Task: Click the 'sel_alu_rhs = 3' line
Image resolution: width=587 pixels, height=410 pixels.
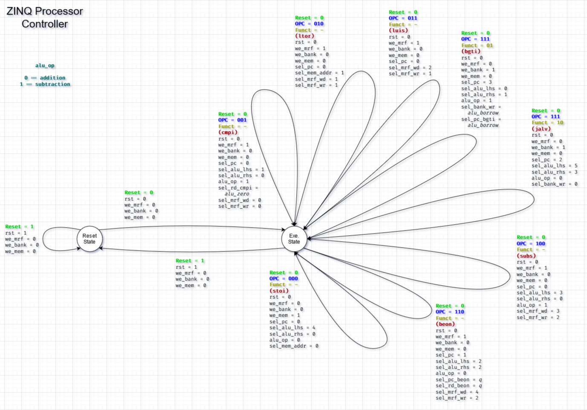Action: tap(555, 172)
